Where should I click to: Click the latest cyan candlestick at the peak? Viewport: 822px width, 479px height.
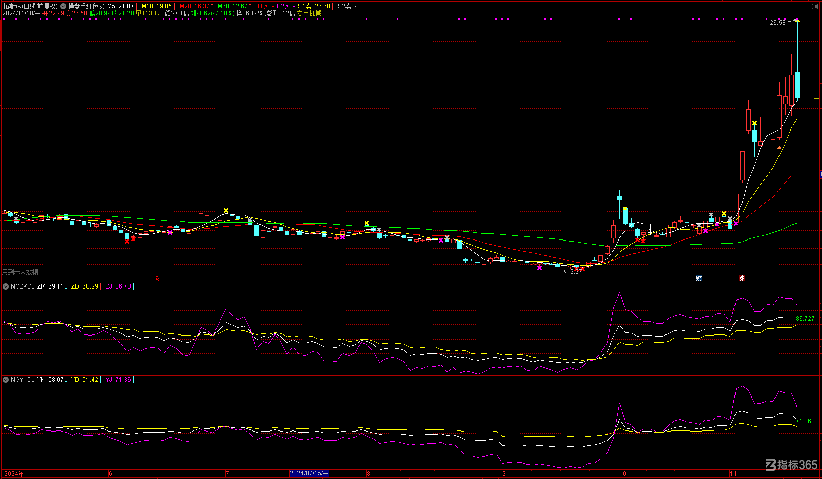[797, 85]
